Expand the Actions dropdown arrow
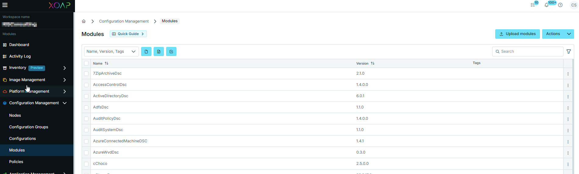579x174 pixels. tap(569, 34)
